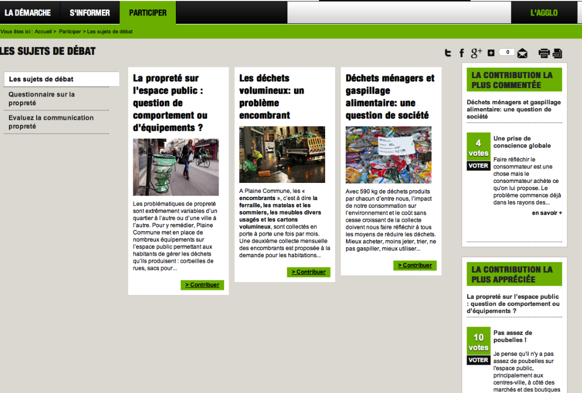
Task: Vote for 'Une prise de conscience globale'
Action: coord(478,166)
